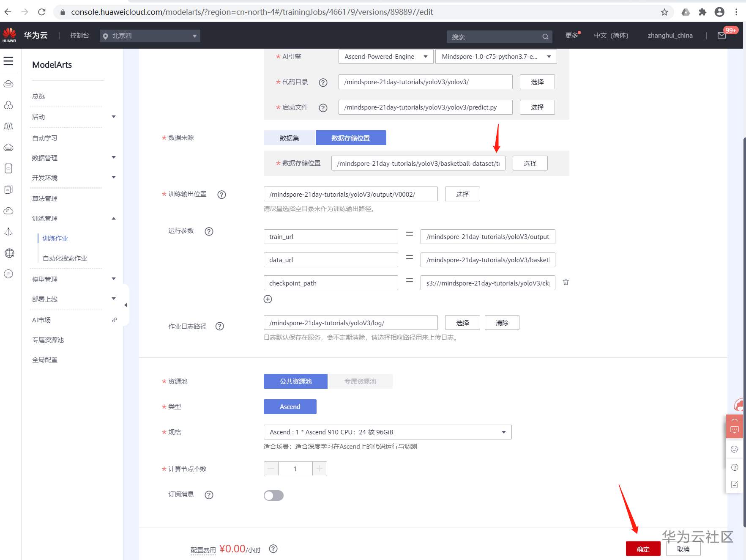Click help icon next to 作业日志路径

[x=220, y=326]
